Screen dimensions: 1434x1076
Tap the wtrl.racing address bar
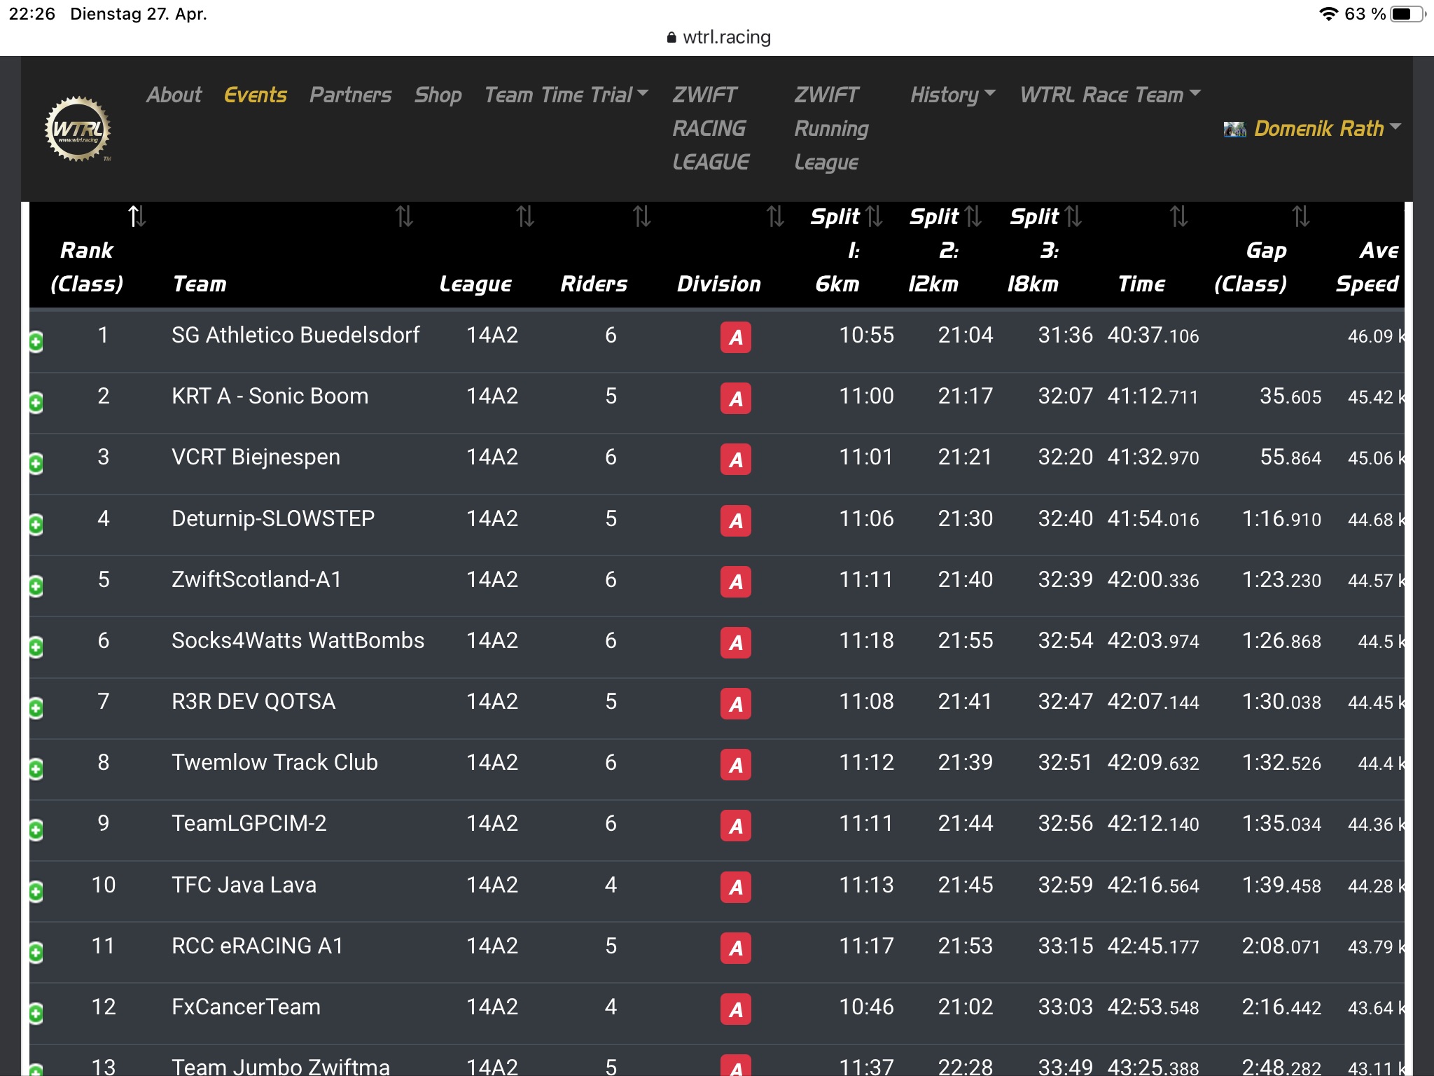(718, 37)
